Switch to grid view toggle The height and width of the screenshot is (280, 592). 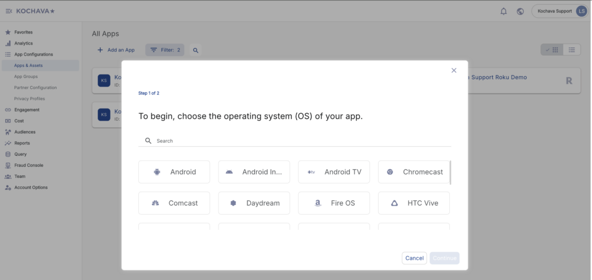pyautogui.click(x=552, y=50)
